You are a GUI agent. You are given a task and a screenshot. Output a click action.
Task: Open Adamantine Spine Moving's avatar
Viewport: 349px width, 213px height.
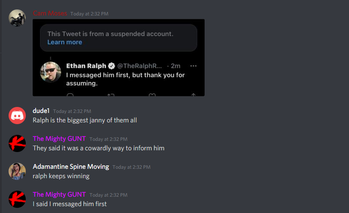17,171
